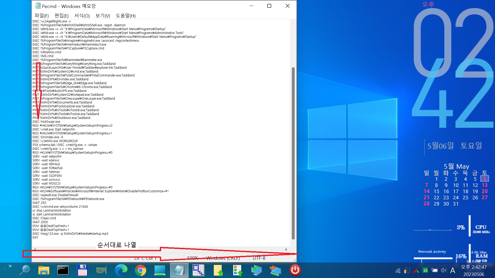Click the yellow document with green arrow icon
Viewport: 495px width, 278px height.
[218, 270]
